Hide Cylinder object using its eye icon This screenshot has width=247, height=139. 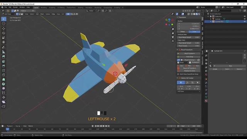(245, 19)
